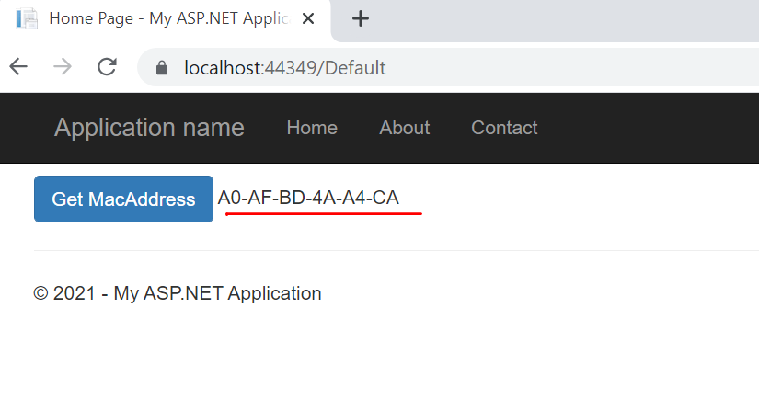Open the Home nav link
Screen dimensions: 759x399
[312, 128]
